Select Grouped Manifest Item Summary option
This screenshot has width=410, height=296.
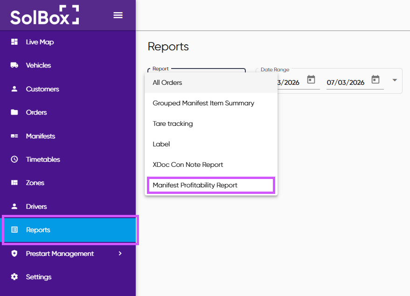click(x=203, y=103)
